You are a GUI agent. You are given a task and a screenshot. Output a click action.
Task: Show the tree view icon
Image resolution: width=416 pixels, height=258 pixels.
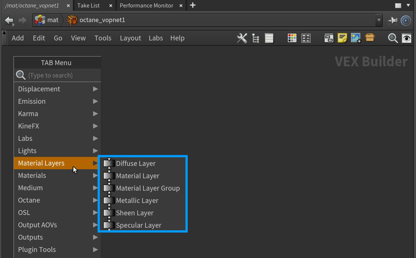(x=256, y=38)
